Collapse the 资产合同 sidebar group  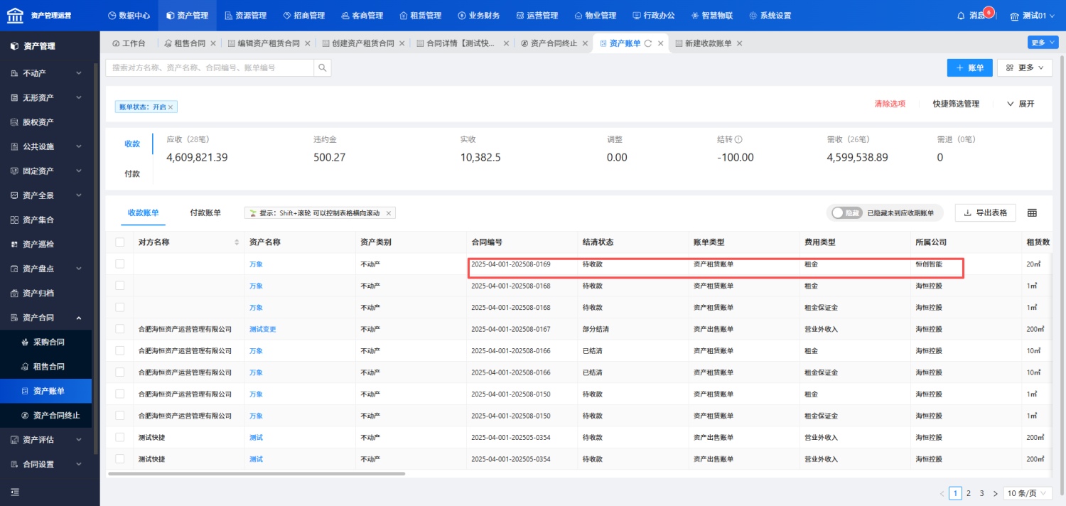coord(46,318)
